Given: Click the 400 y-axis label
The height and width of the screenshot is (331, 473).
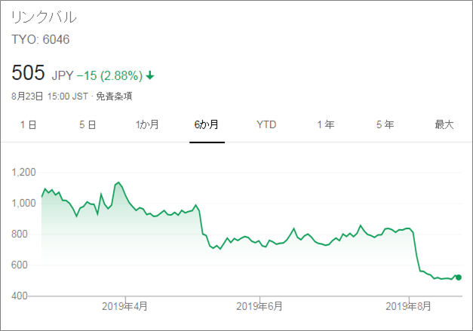Looking at the screenshot, I should (20, 296).
